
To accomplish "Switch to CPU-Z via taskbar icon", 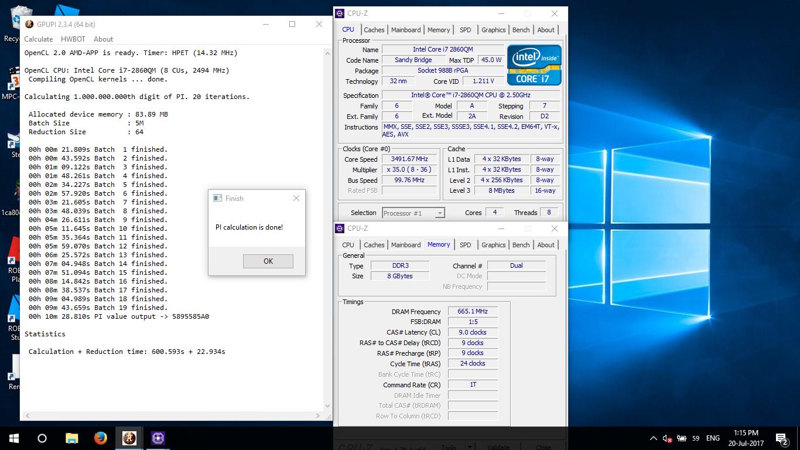I will [158, 438].
